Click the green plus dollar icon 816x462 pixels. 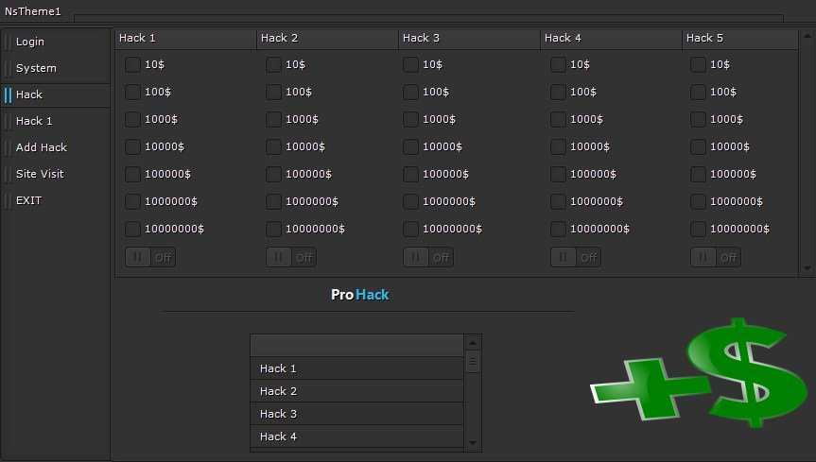tap(700, 375)
